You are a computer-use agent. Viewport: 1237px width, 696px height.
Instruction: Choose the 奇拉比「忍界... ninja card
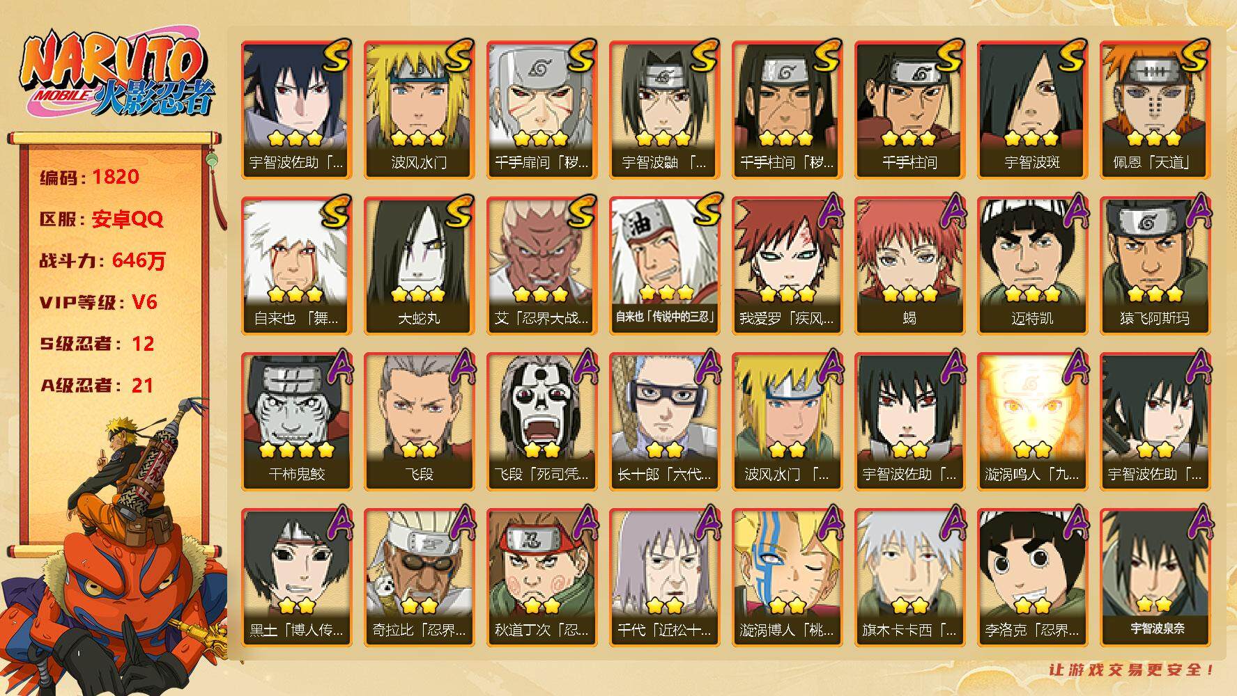tap(419, 578)
